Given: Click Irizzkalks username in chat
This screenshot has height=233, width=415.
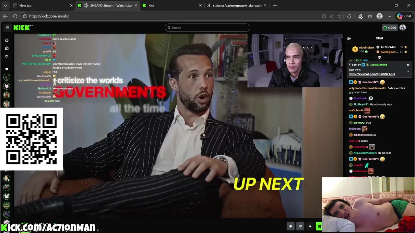Looking at the screenshot, I should [x=360, y=135].
